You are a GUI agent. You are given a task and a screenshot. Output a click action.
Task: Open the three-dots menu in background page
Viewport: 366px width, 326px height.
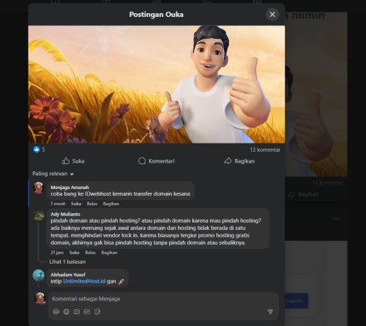336,218
